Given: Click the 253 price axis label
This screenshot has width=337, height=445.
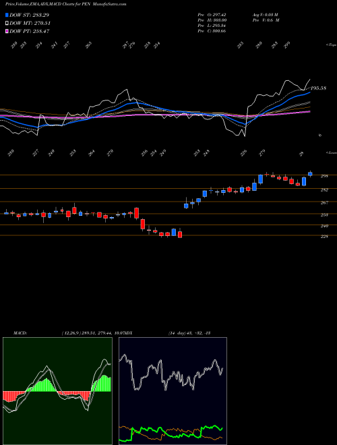Looking at the screenshot, I should (x=324, y=215).
